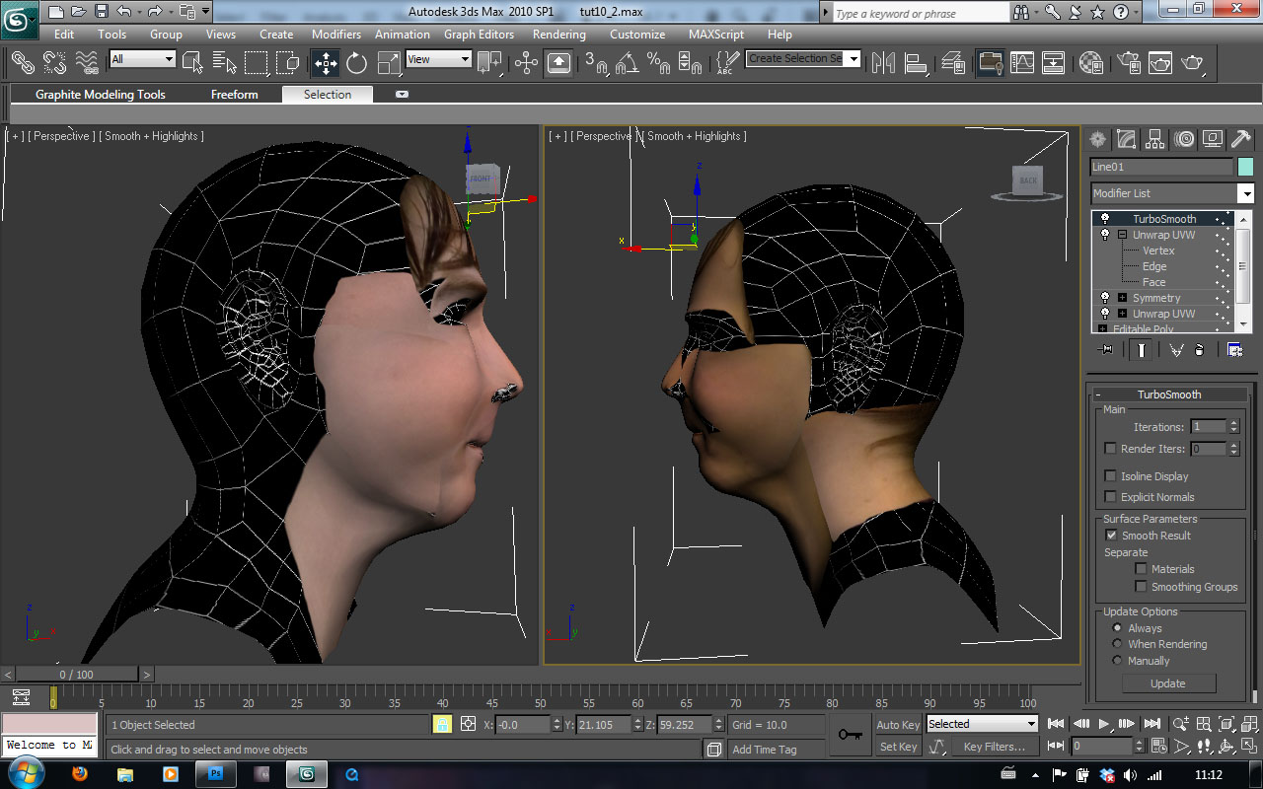Viewport: 1263px width, 789px height.
Task: Switch to the Hierarchy panel tab
Action: point(1155,139)
